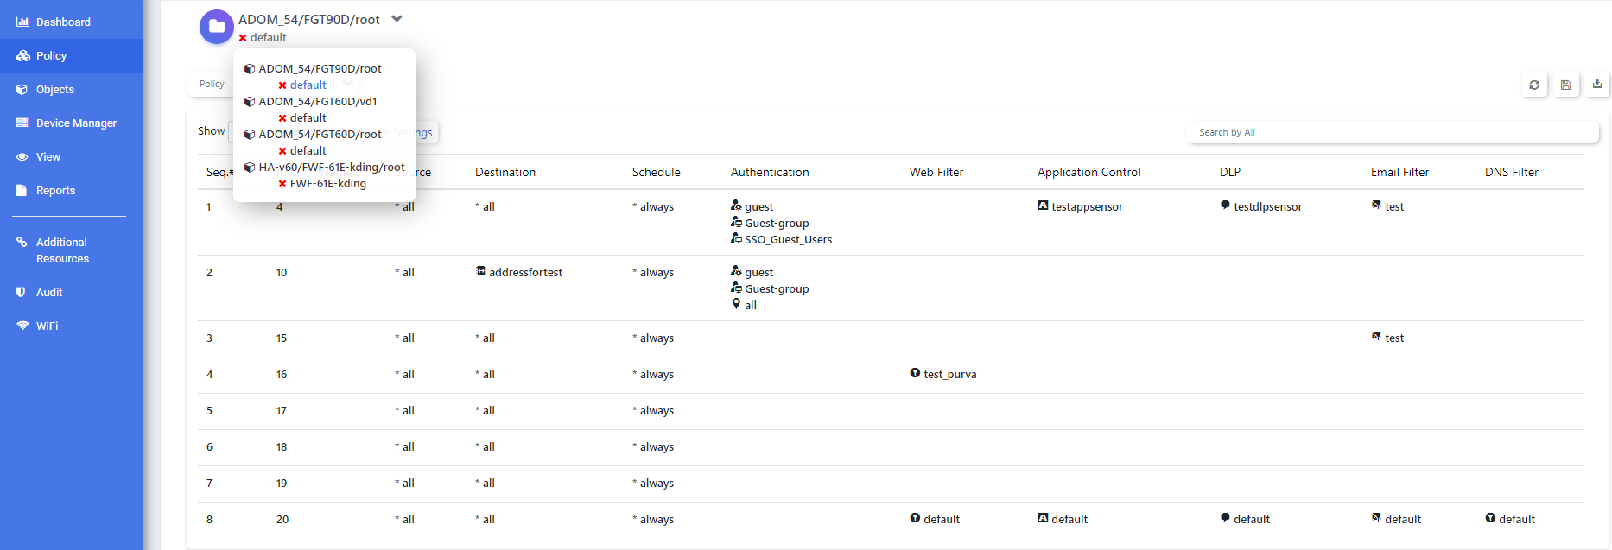Click the save disk icon button
The image size is (1612, 550).
click(x=1565, y=85)
